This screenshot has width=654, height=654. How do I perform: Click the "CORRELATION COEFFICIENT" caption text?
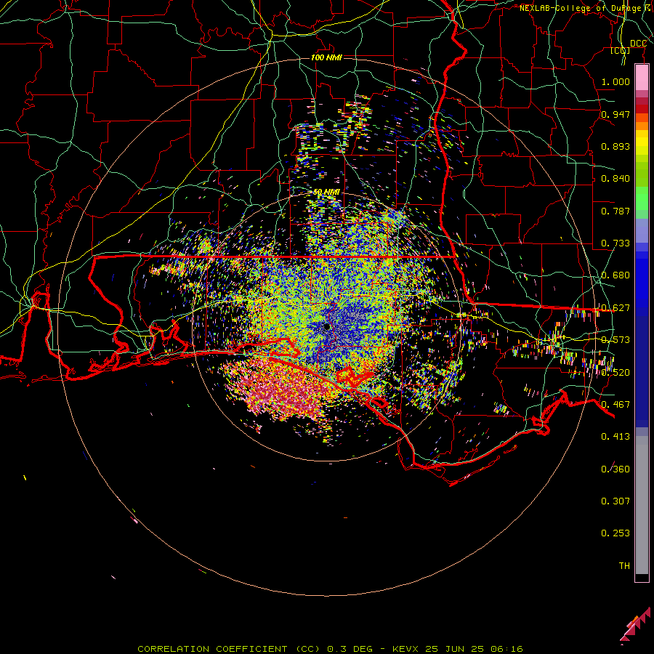[x=213, y=649]
